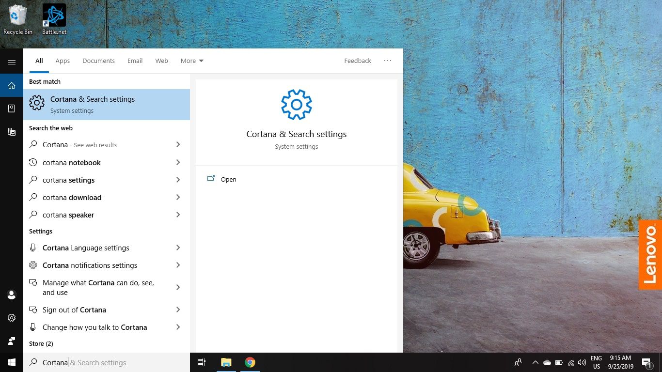Click the Cortana & Search settings gear icon

37,103
